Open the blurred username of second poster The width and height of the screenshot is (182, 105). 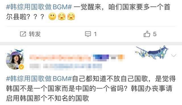(x=60, y=58)
